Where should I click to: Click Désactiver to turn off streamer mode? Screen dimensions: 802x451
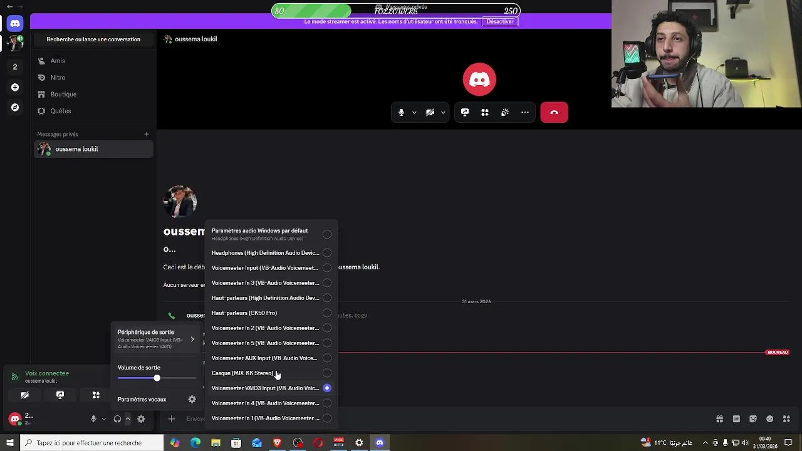pyautogui.click(x=500, y=21)
